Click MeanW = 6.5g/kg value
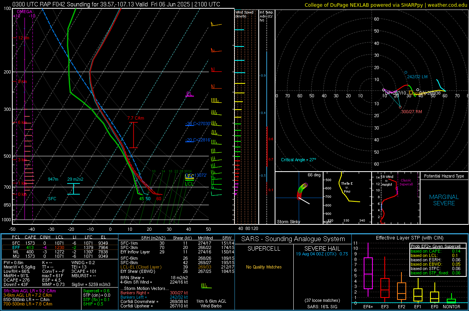The image size is (469, 311). coord(19,267)
